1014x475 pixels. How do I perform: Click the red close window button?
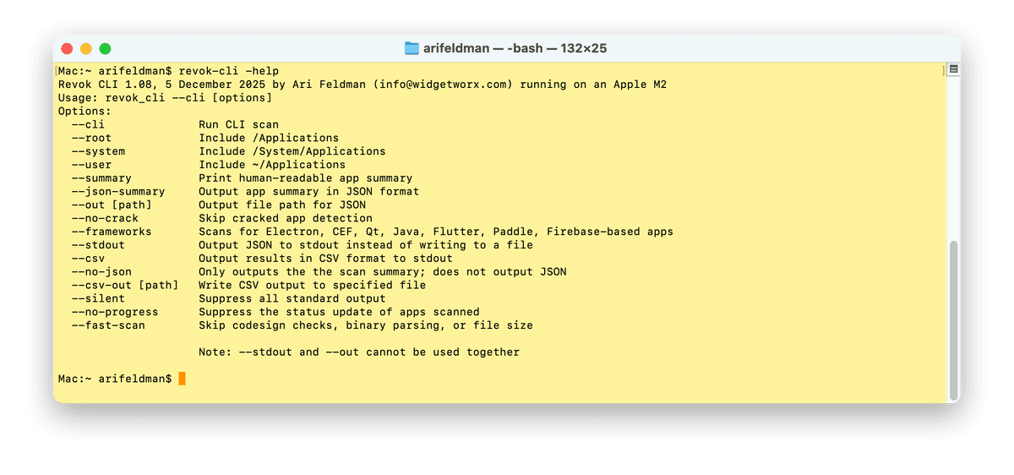[x=67, y=49]
